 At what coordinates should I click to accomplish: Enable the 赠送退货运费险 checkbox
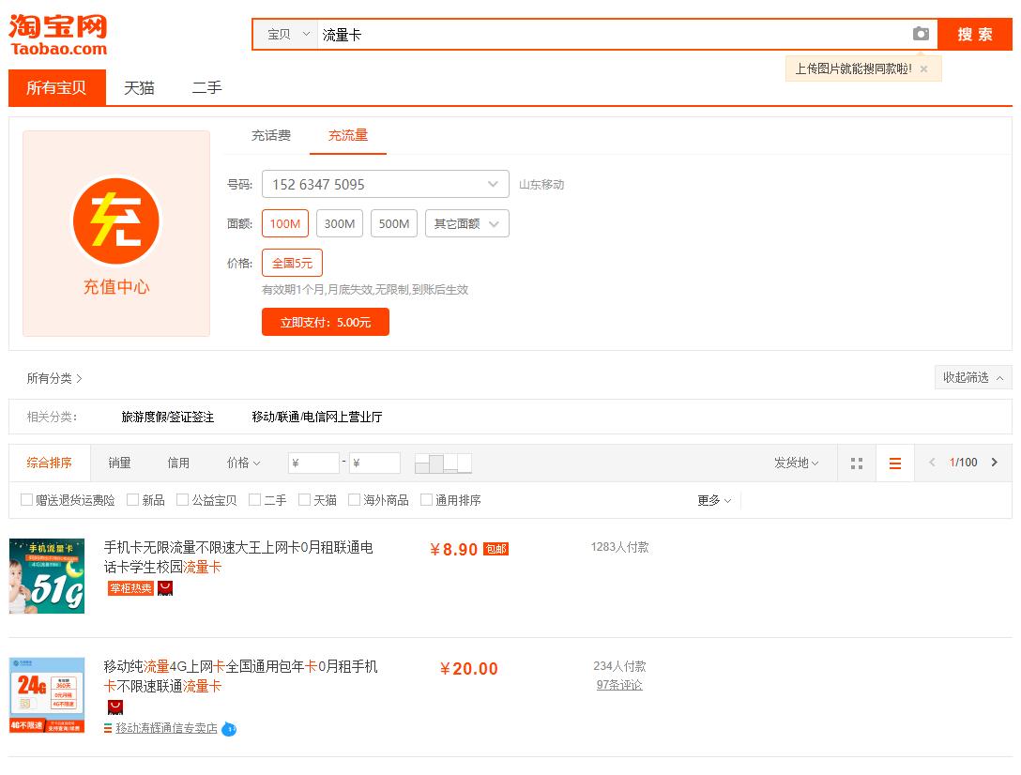pos(27,499)
